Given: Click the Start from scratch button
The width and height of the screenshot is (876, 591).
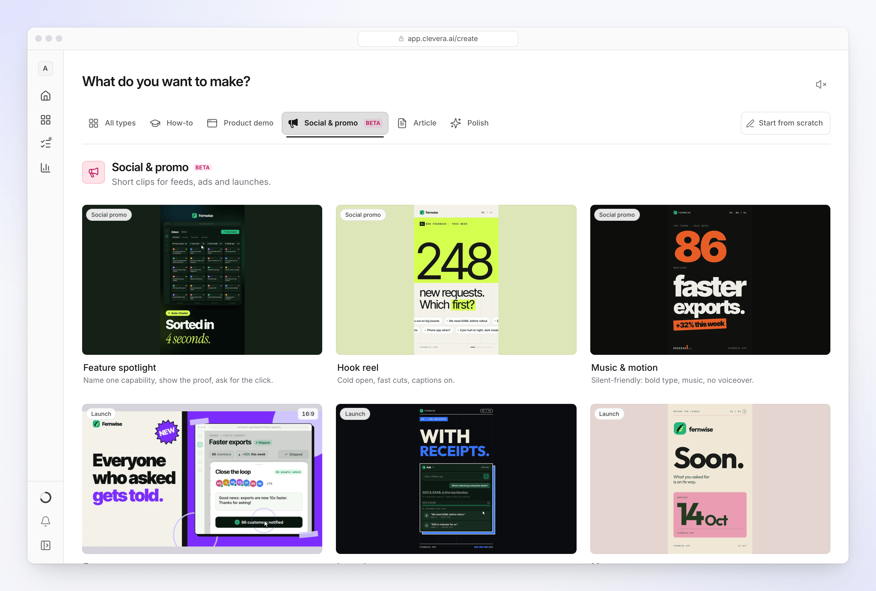Looking at the screenshot, I should (785, 123).
